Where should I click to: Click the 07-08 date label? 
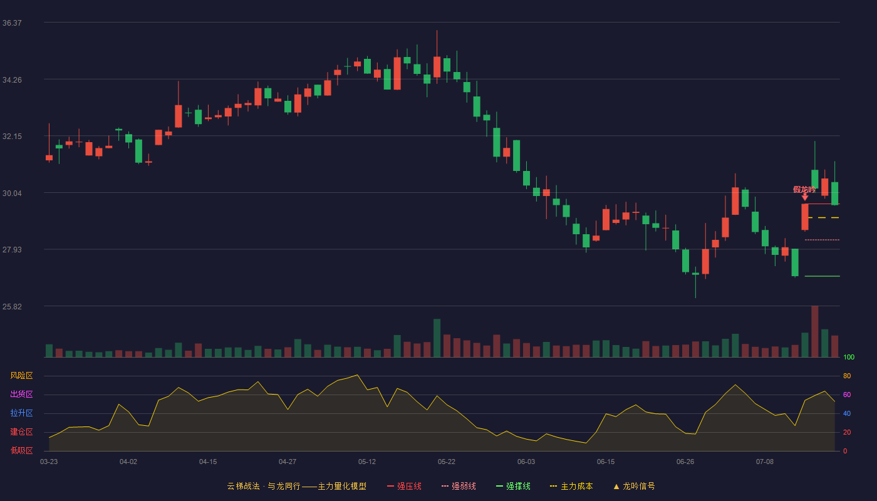pos(765,462)
